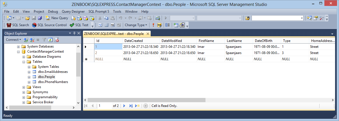Show the SQL pane icon
This screenshot has width=339, height=121.
point(112,25)
